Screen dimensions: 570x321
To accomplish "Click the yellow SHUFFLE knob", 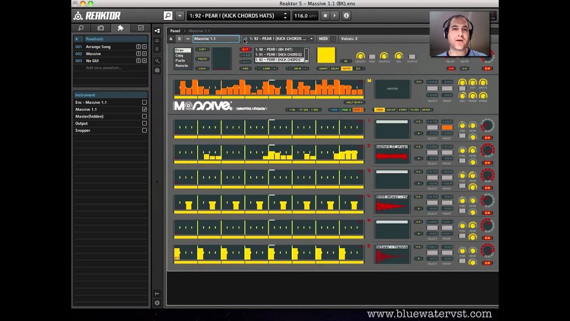I will [384, 56].
